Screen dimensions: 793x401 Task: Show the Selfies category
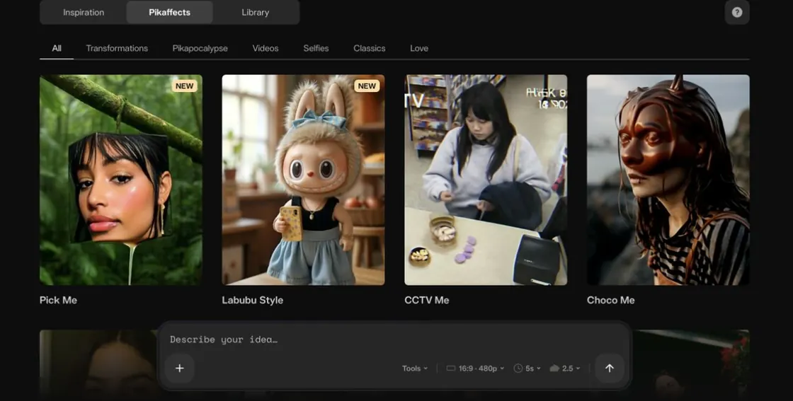point(316,49)
